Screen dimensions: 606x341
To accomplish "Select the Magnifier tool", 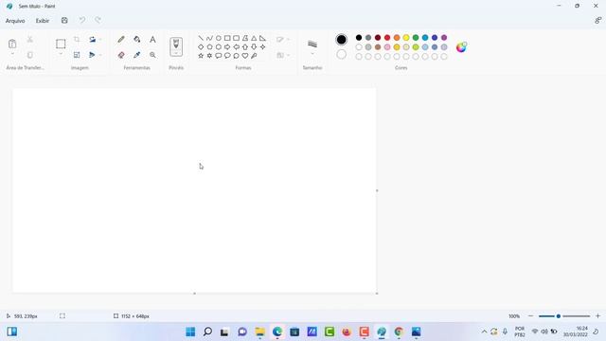I will click(152, 55).
